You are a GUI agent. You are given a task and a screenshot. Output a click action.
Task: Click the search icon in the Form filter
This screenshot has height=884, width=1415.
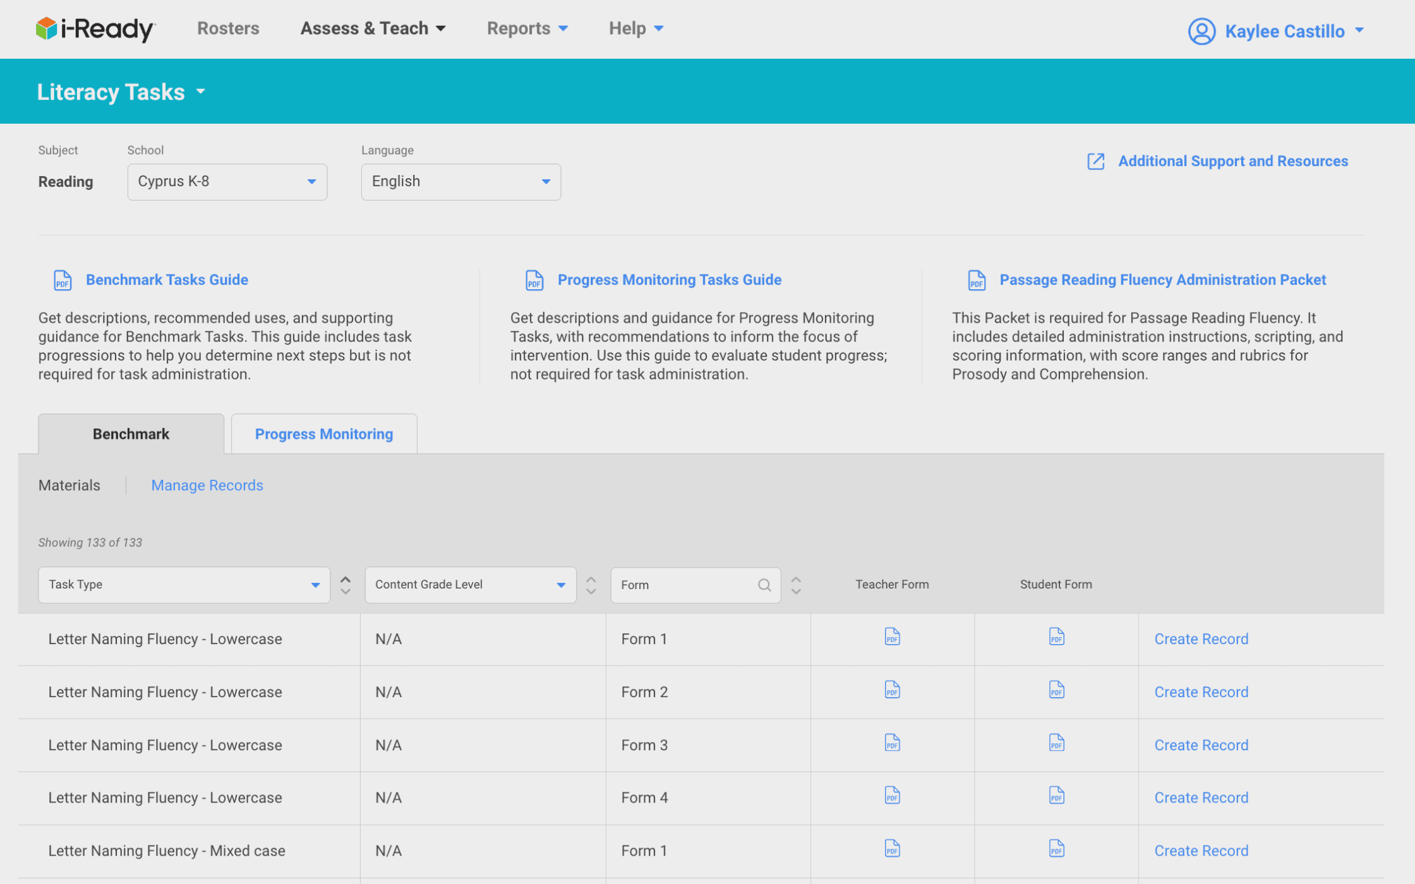[764, 585]
